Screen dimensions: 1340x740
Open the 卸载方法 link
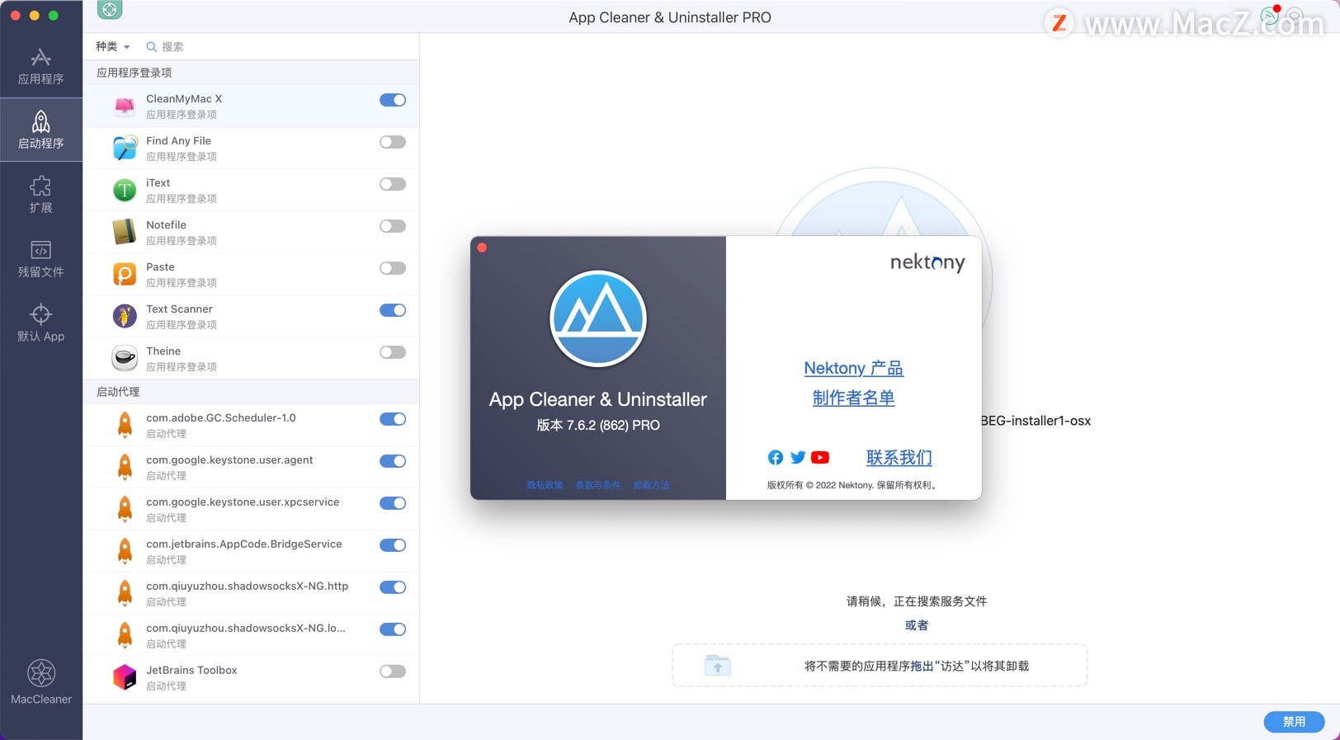[x=652, y=485]
